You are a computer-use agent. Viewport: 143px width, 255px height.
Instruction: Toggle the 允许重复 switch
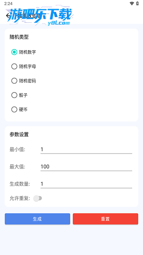38,198
